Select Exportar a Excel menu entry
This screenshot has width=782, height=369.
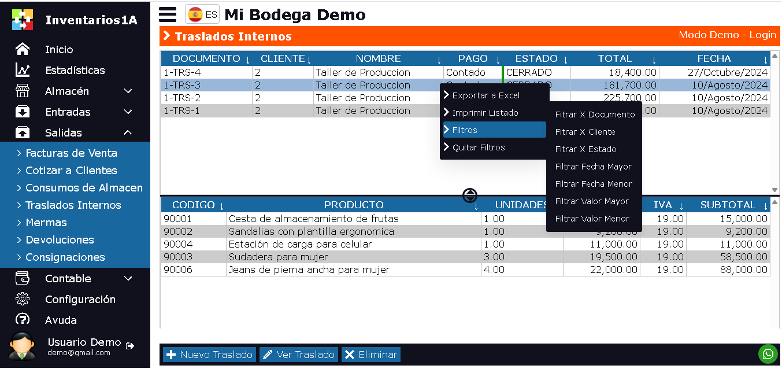click(x=485, y=95)
